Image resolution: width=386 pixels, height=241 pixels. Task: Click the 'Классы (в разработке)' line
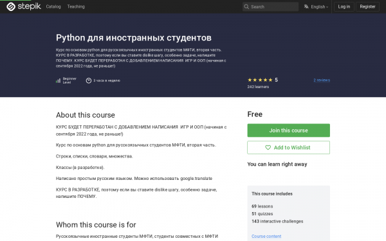pos(80,167)
